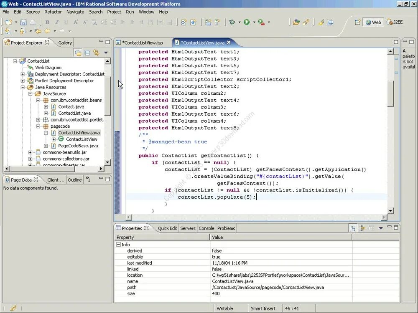Open the Debug button dropdown arrow
The height and width of the screenshot is (313, 418).
239,23
